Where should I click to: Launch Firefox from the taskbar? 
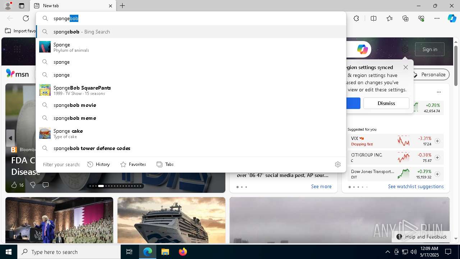[x=183, y=252]
